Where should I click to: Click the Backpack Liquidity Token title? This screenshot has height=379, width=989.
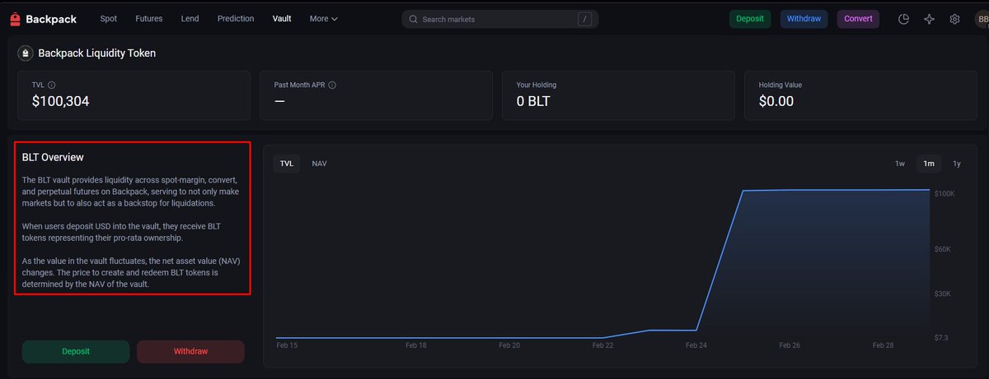coord(96,53)
